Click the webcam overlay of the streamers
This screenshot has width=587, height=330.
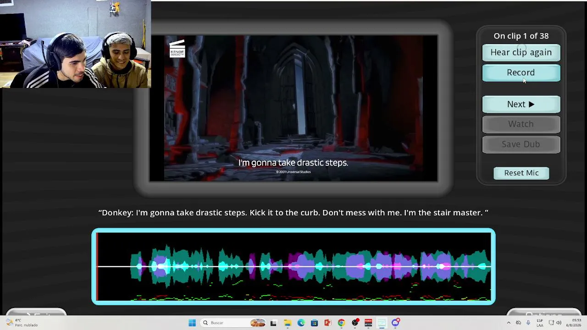pyautogui.click(x=75, y=44)
